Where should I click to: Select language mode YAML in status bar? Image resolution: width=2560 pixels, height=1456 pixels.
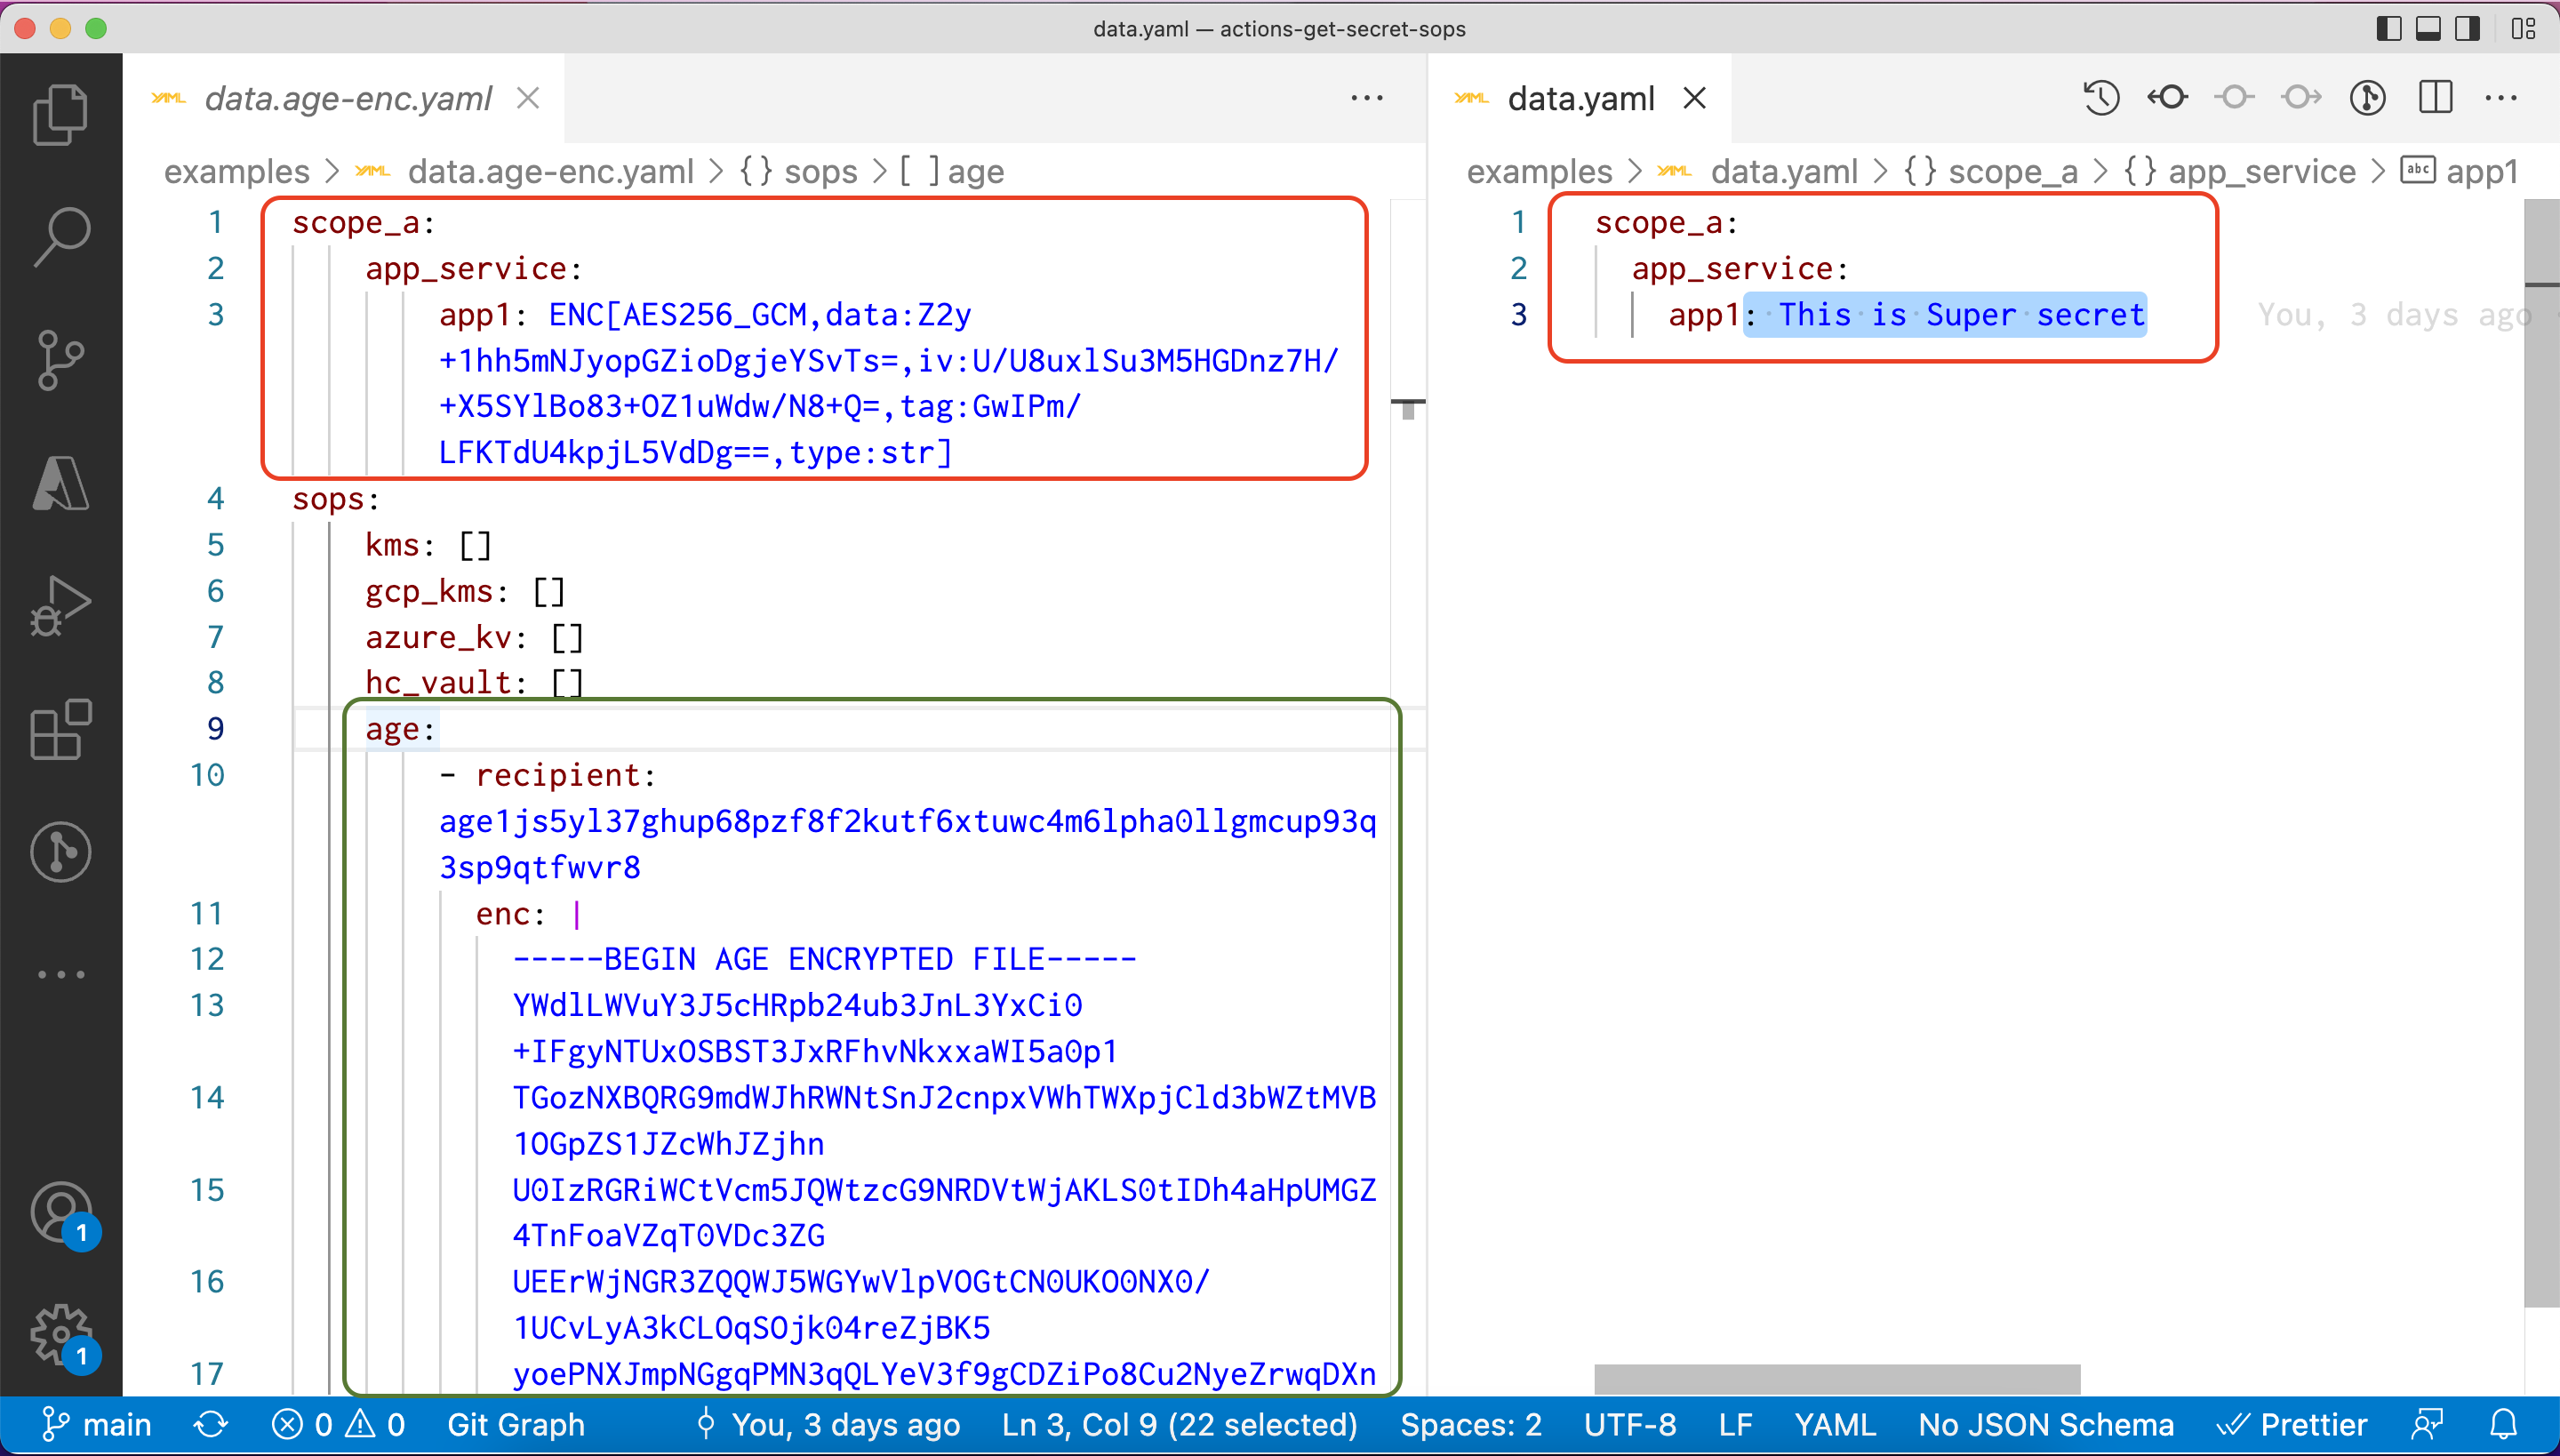(x=1834, y=1424)
